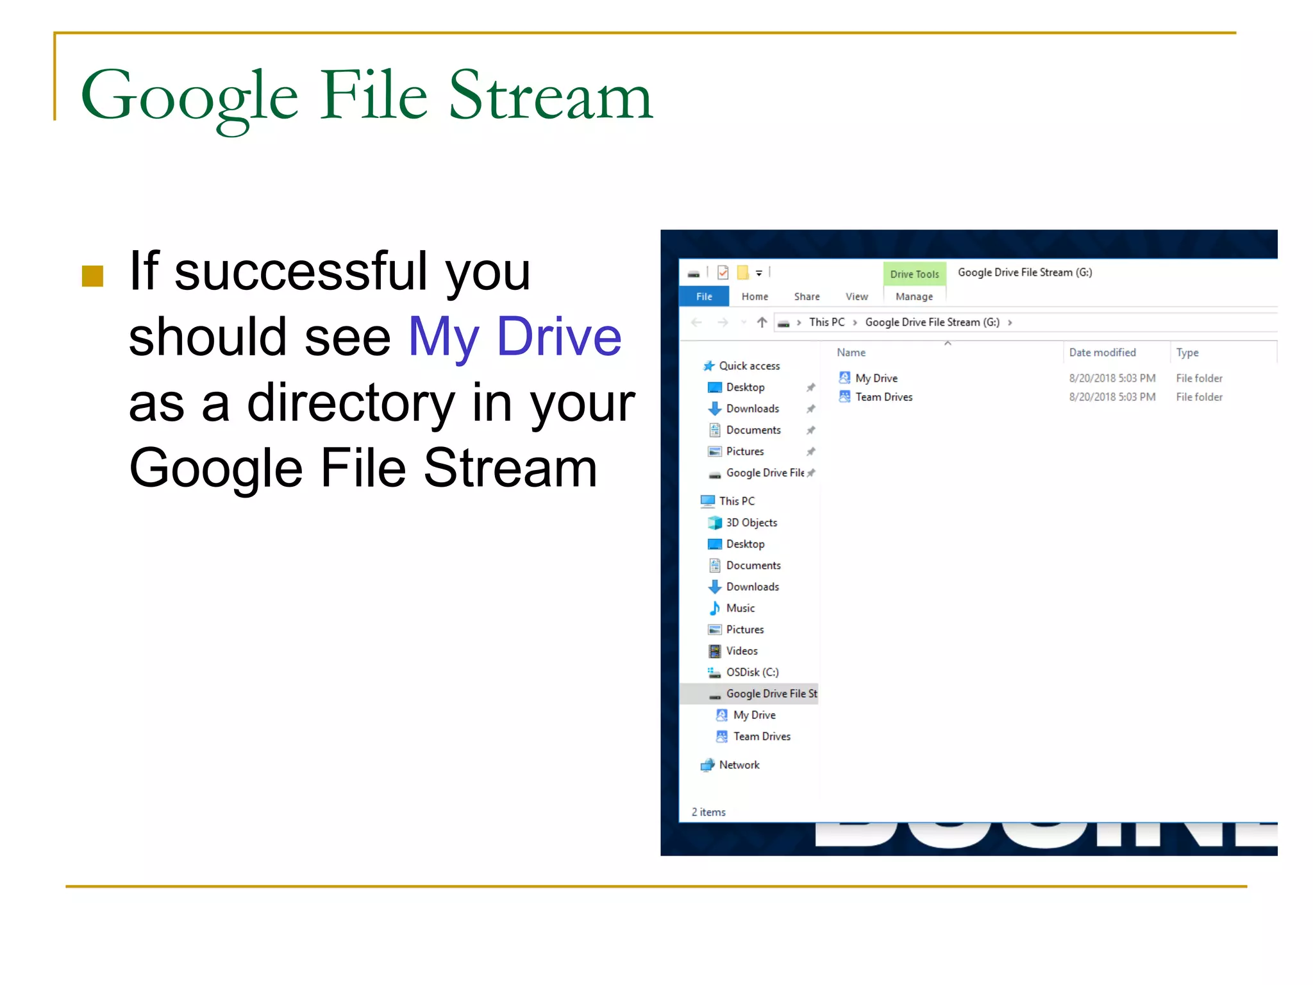Image resolution: width=1313 pixels, height=985 pixels.
Task: Click the 8/20/2018 5:03 PM date for My Drive
Action: pyautogui.click(x=1112, y=378)
